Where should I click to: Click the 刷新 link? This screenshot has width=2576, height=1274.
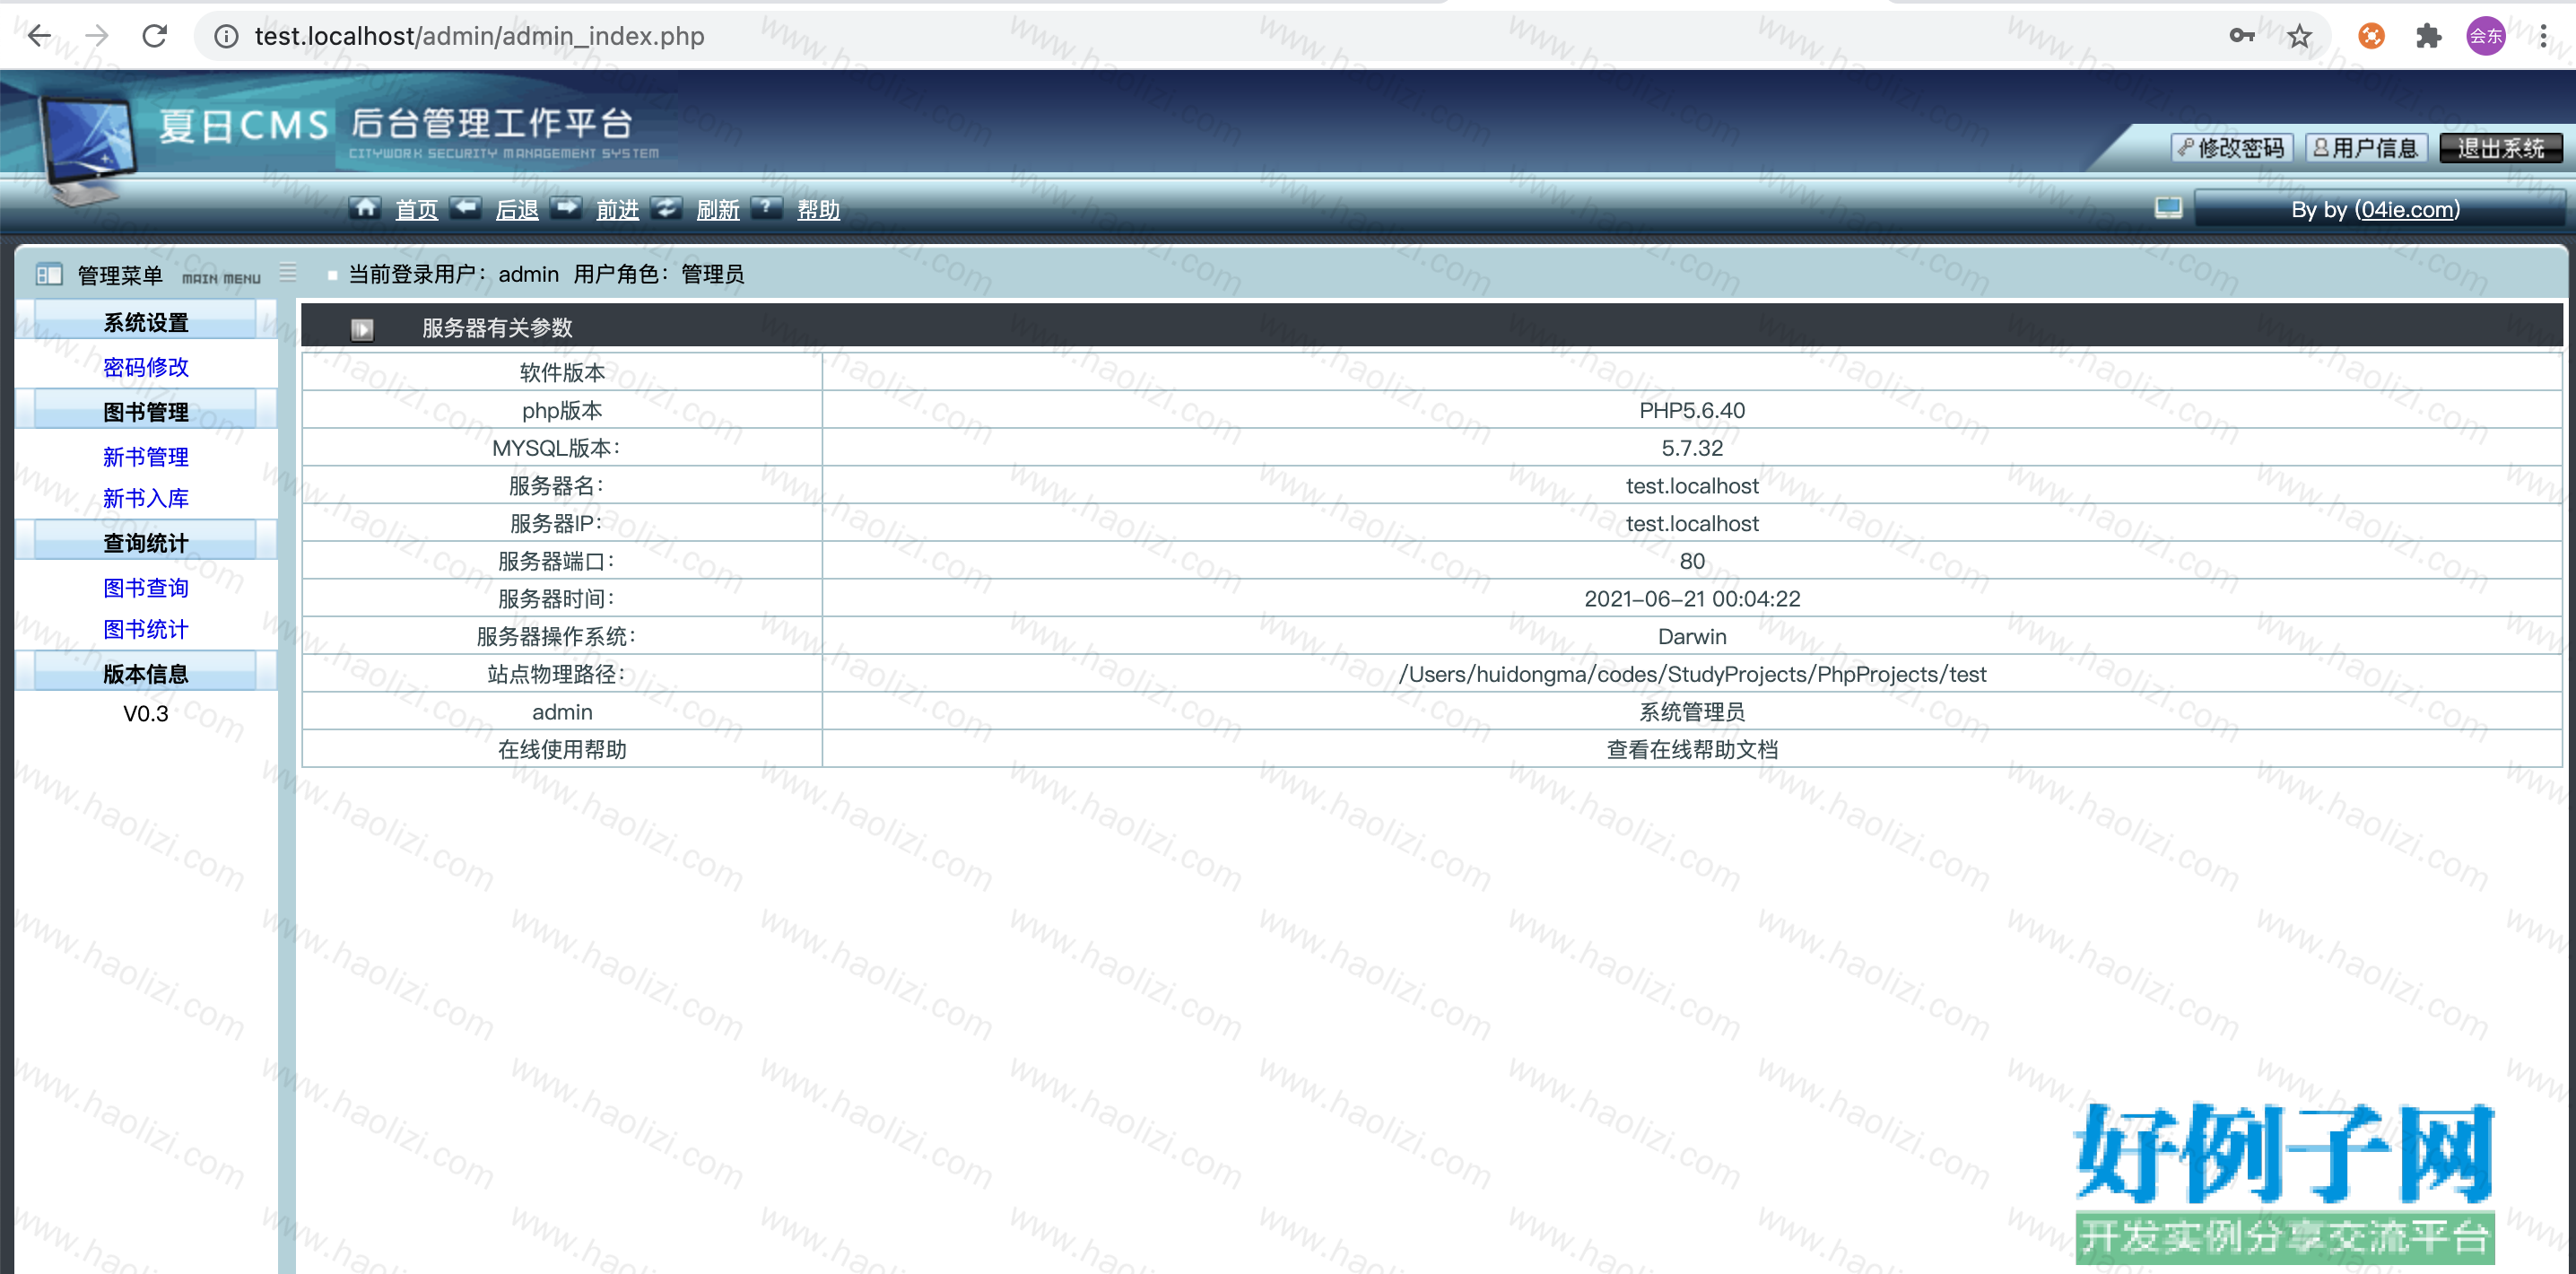tap(718, 209)
